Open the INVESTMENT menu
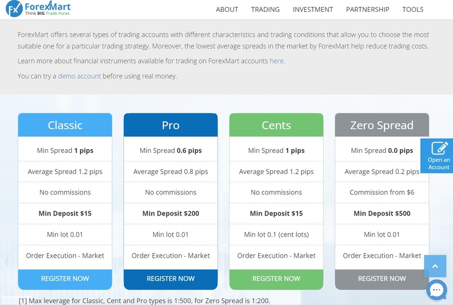453x305 pixels. pos(313,9)
